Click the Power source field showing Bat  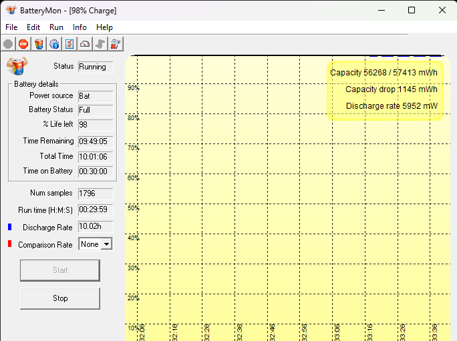pos(96,96)
